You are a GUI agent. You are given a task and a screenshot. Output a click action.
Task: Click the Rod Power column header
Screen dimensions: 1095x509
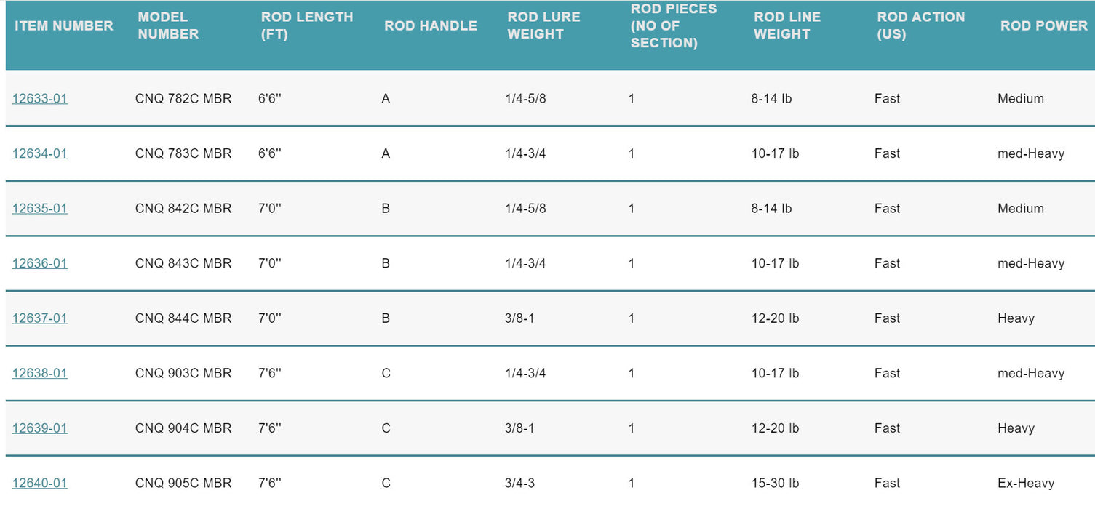click(x=1044, y=25)
